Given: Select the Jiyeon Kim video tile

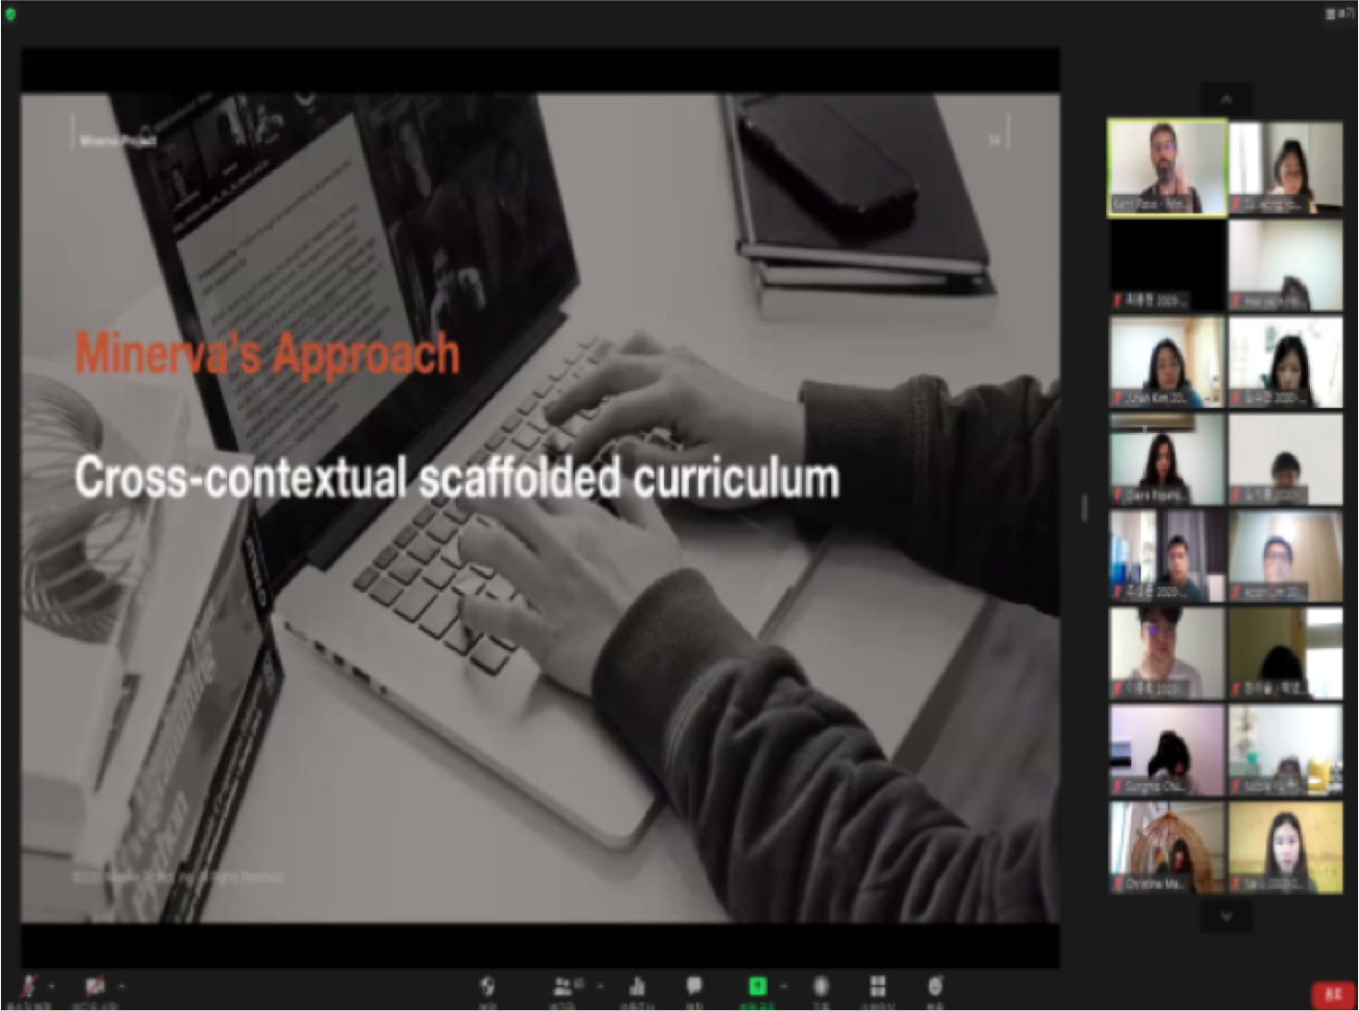Looking at the screenshot, I should [x=1167, y=362].
